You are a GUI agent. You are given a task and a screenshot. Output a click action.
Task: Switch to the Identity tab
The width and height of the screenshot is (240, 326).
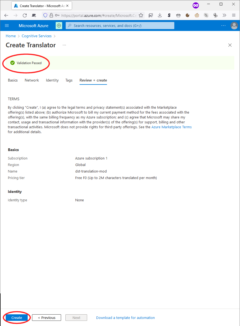[52, 80]
